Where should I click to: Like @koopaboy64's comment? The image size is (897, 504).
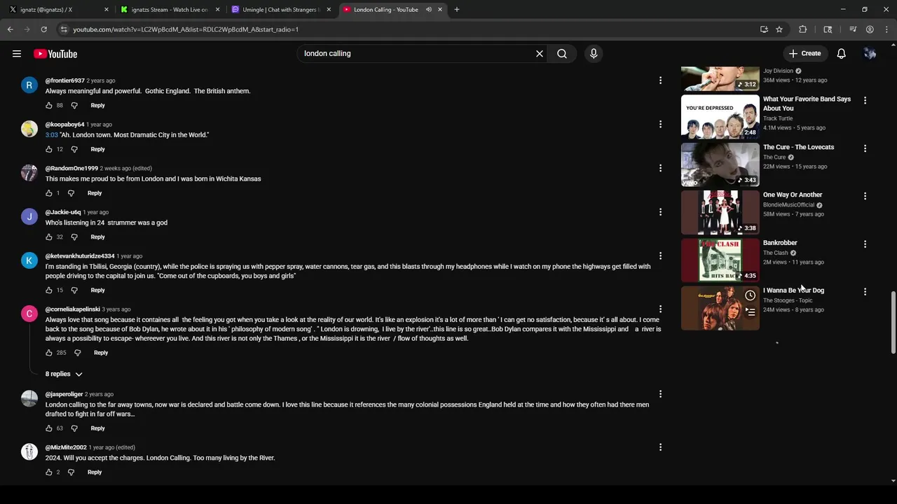click(49, 149)
